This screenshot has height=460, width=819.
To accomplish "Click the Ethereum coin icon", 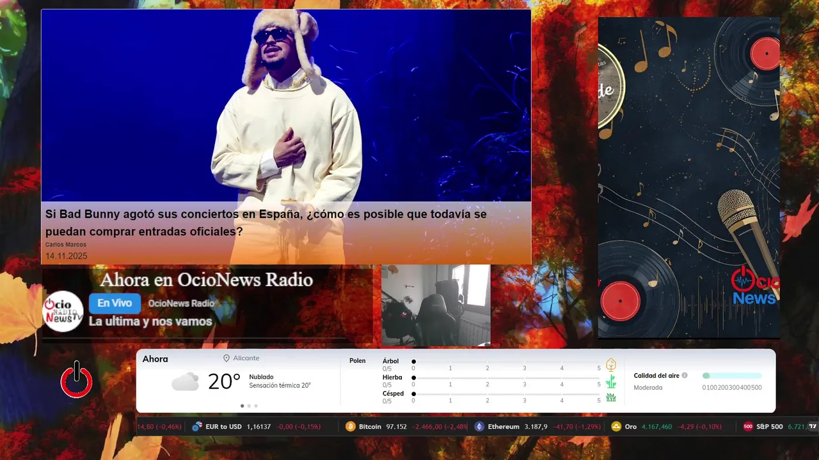I will tap(479, 427).
